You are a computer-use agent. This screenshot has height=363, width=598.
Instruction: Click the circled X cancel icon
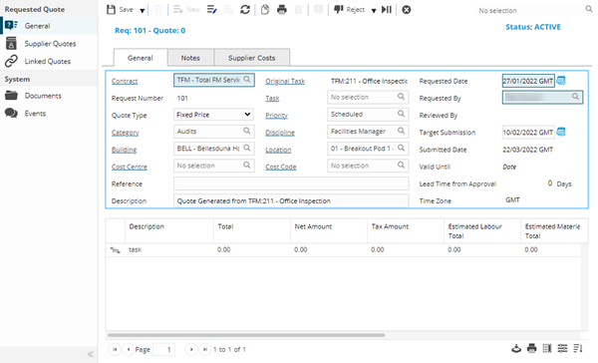[407, 10]
